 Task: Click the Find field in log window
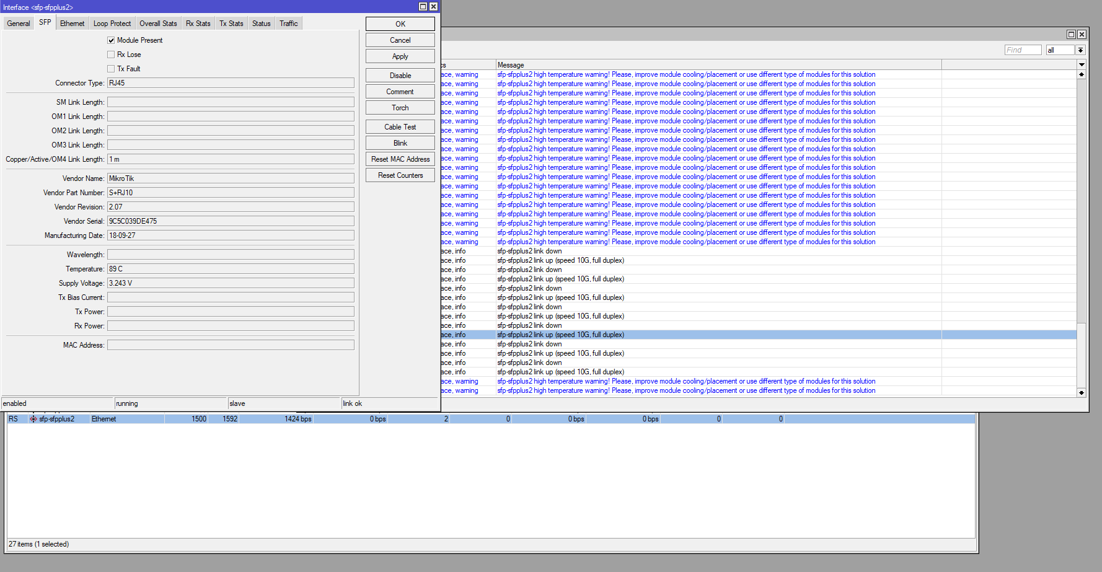point(1023,50)
